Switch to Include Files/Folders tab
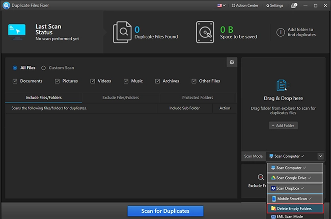Screen dimensions: 331x219 (43, 98)
